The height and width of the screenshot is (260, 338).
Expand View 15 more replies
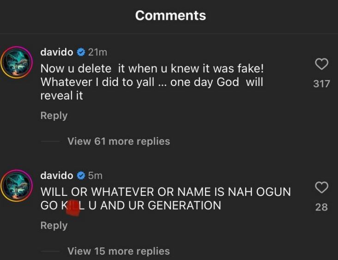118,251
